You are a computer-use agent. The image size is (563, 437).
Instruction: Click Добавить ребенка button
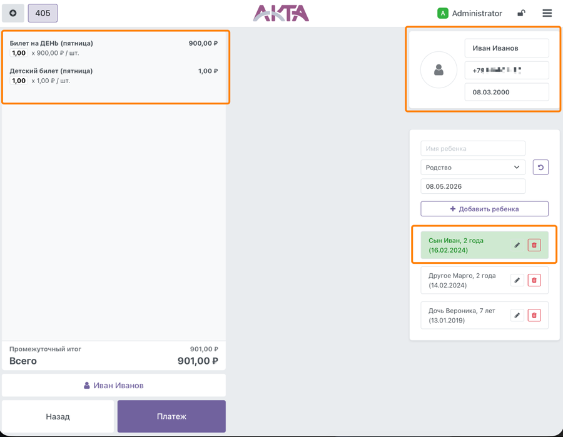484,209
